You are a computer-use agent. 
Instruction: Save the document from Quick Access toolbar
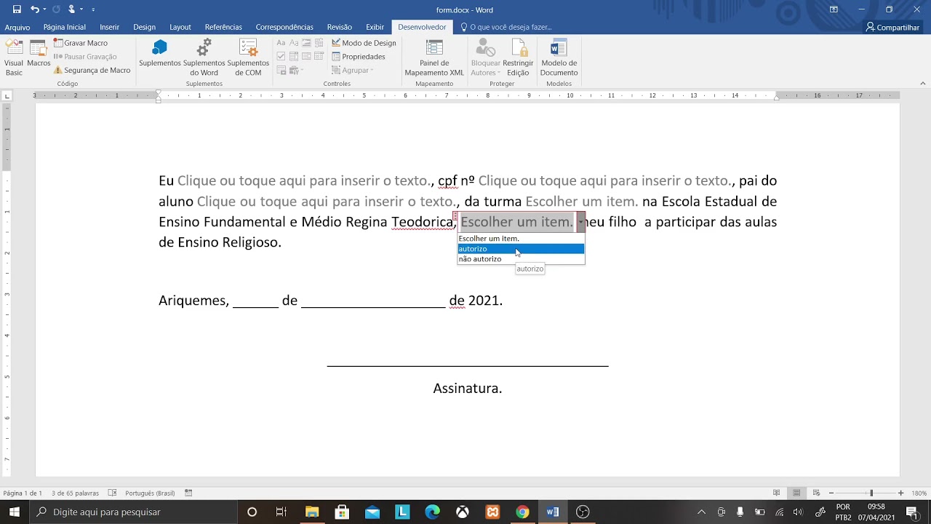tap(17, 9)
